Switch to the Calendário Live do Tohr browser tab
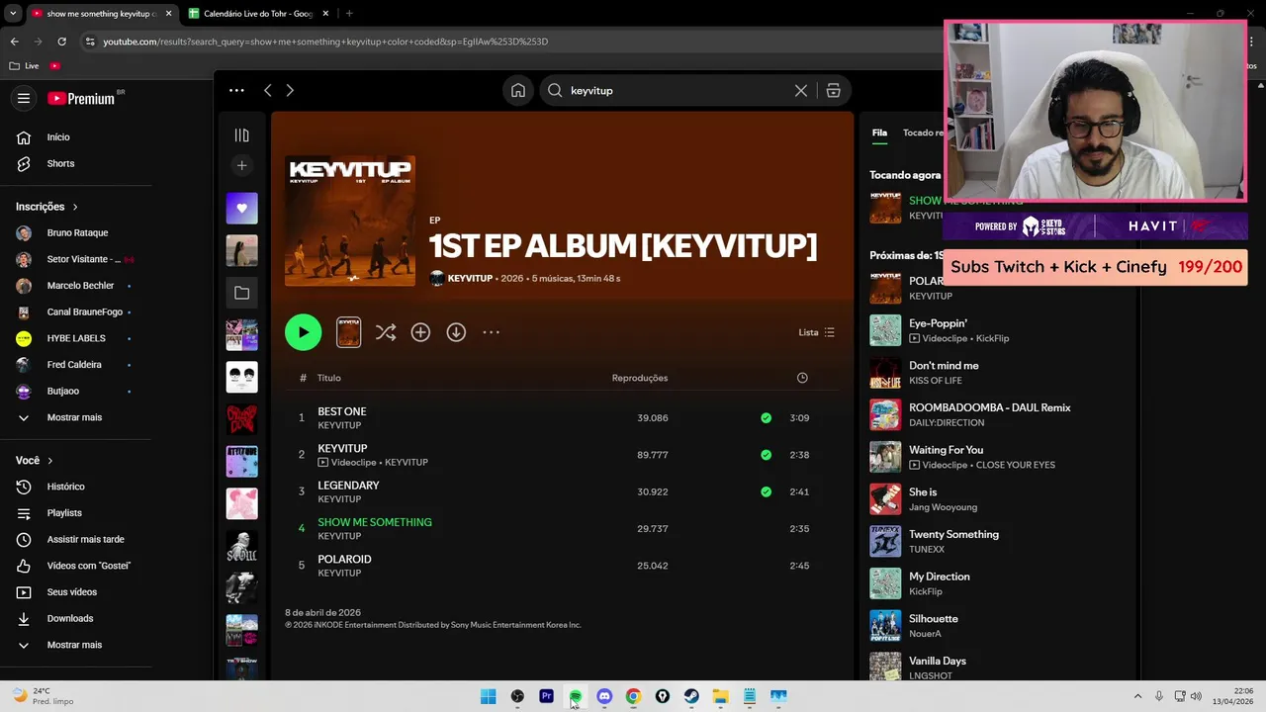 [258, 14]
